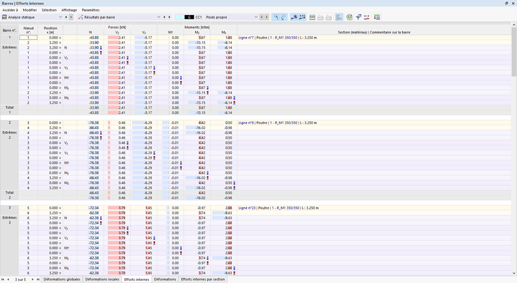Select node number cell 1 of barre 1

28,37
